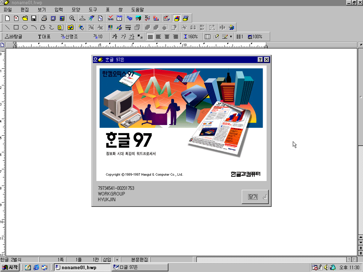Run spell check with the red checkmark icon
363x272 pixels.
point(111,18)
